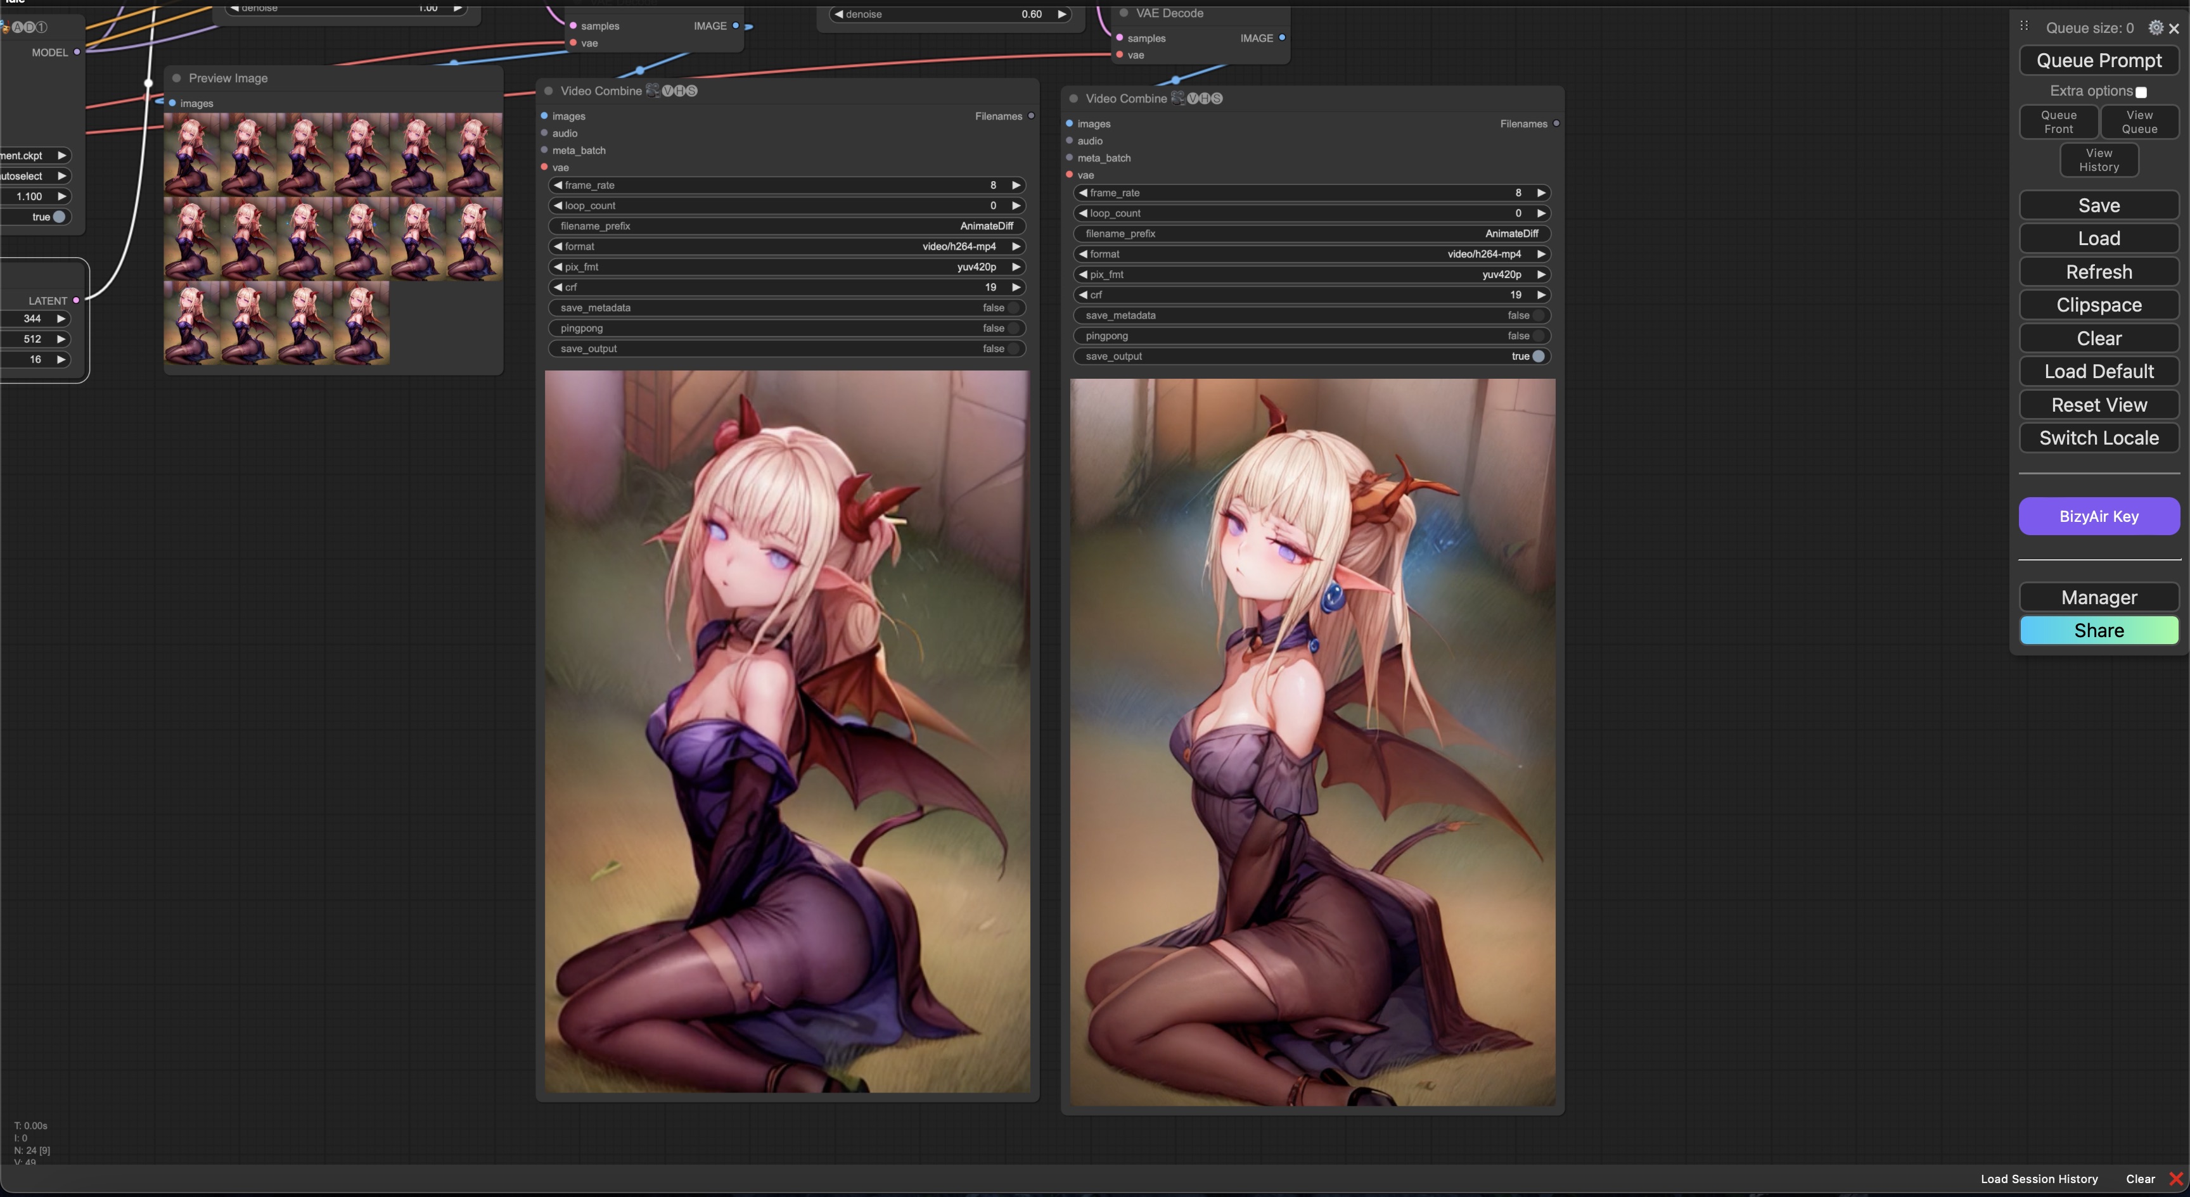This screenshot has height=1197, width=2190.
Task: Click Filenames output port on left Video Combine
Action: (x=1031, y=117)
